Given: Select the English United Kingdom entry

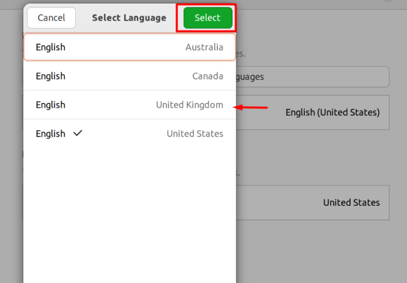Looking at the screenshot, I should (129, 105).
